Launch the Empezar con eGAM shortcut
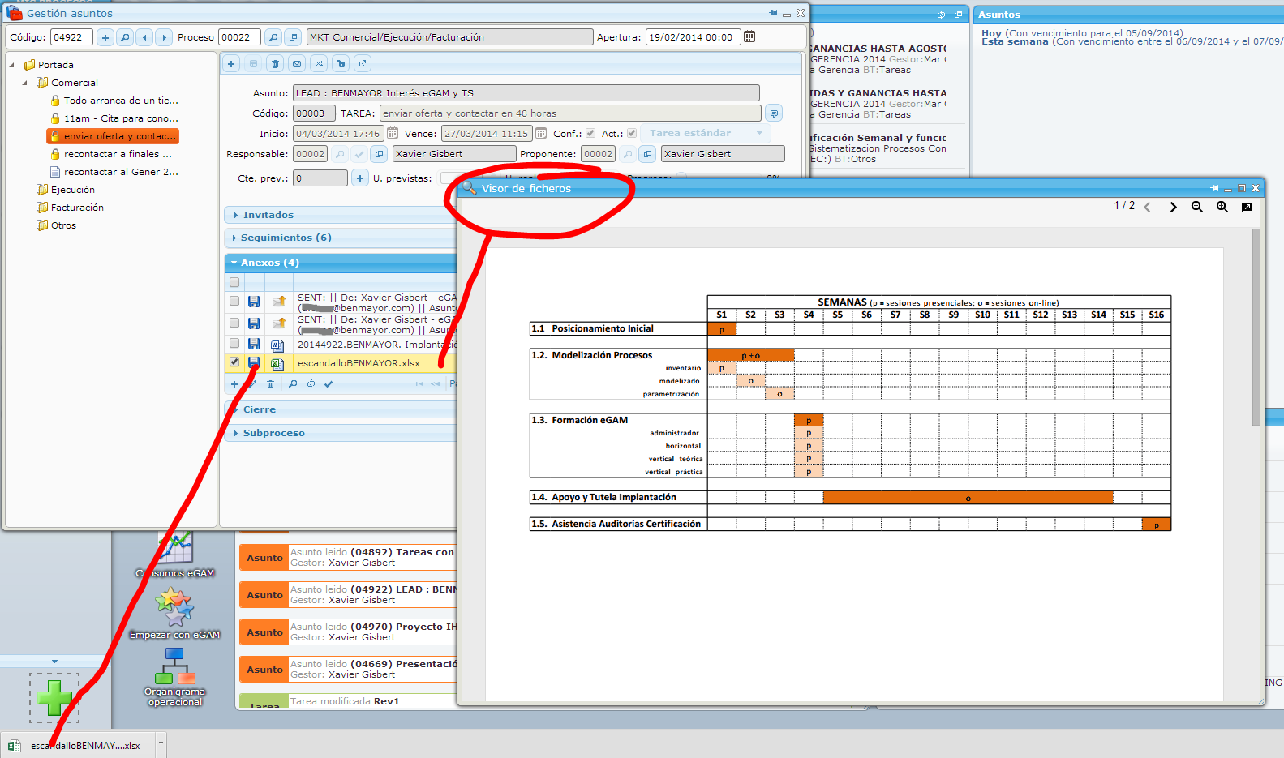Screen dimensions: 1284x758 pyautogui.click(x=174, y=614)
